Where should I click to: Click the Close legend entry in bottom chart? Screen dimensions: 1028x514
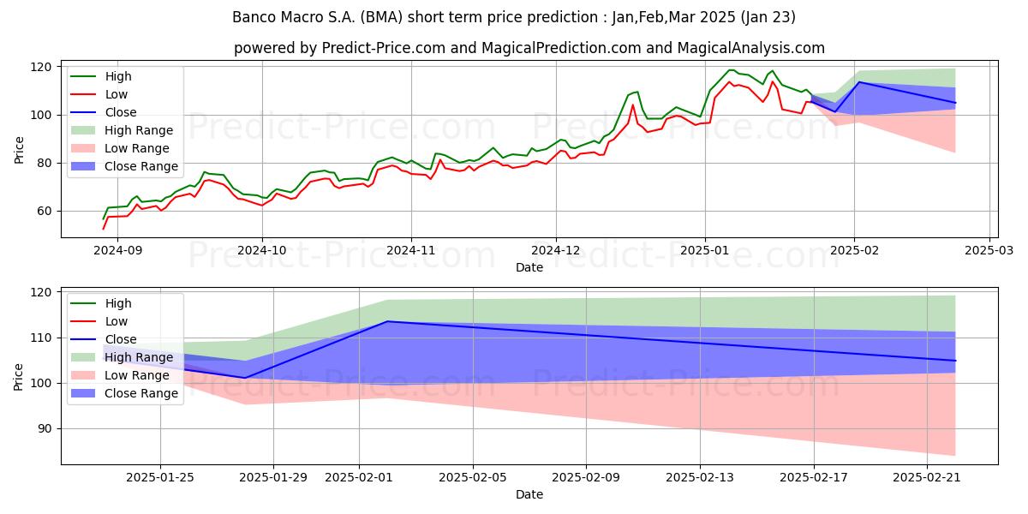pyautogui.click(x=103, y=339)
